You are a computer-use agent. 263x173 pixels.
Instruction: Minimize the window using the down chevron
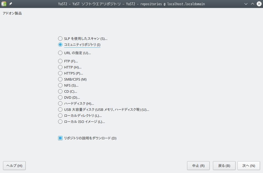click(x=246, y=4)
